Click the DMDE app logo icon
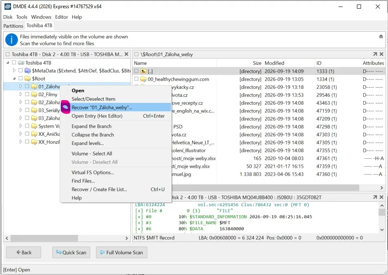 click(8, 7)
